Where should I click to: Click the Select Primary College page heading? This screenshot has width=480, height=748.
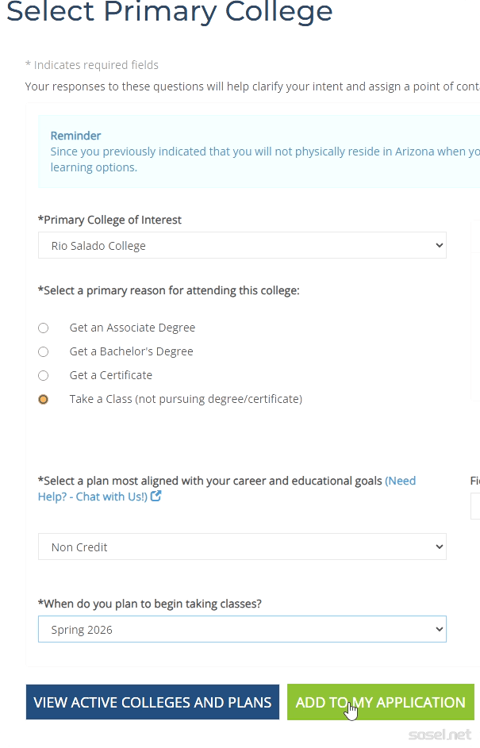pos(169,13)
